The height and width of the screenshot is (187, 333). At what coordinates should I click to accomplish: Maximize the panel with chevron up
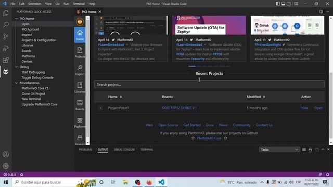(323, 149)
